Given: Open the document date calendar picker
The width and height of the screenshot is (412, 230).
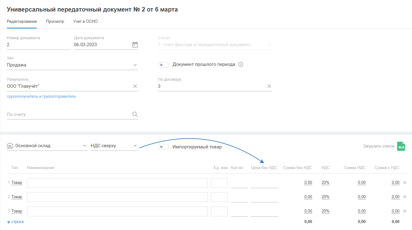Looking at the screenshot, I should [x=135, y=45].
